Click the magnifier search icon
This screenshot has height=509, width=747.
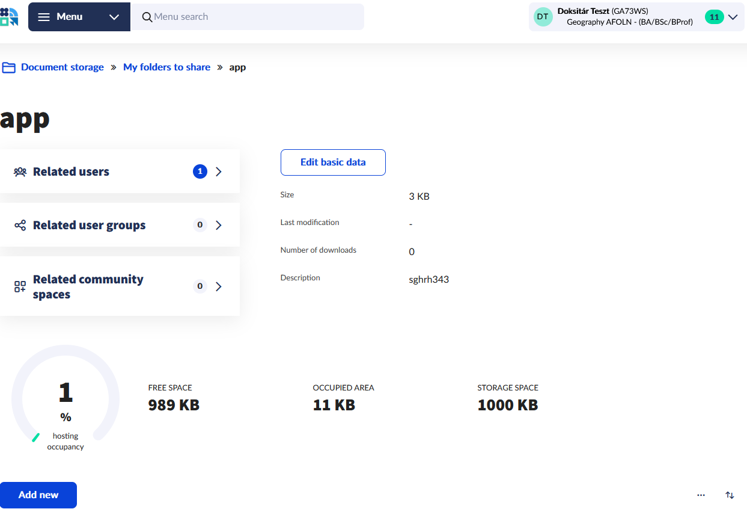147,17
